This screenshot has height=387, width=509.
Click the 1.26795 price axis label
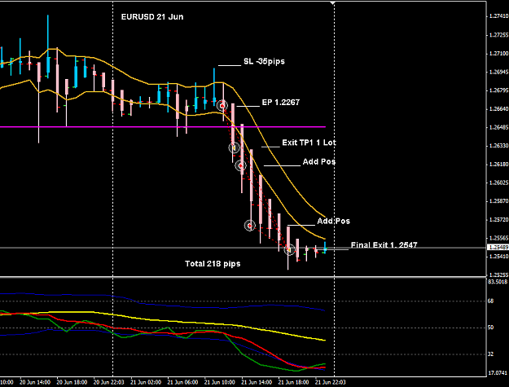pyautogui.click(x=498, y=90)
